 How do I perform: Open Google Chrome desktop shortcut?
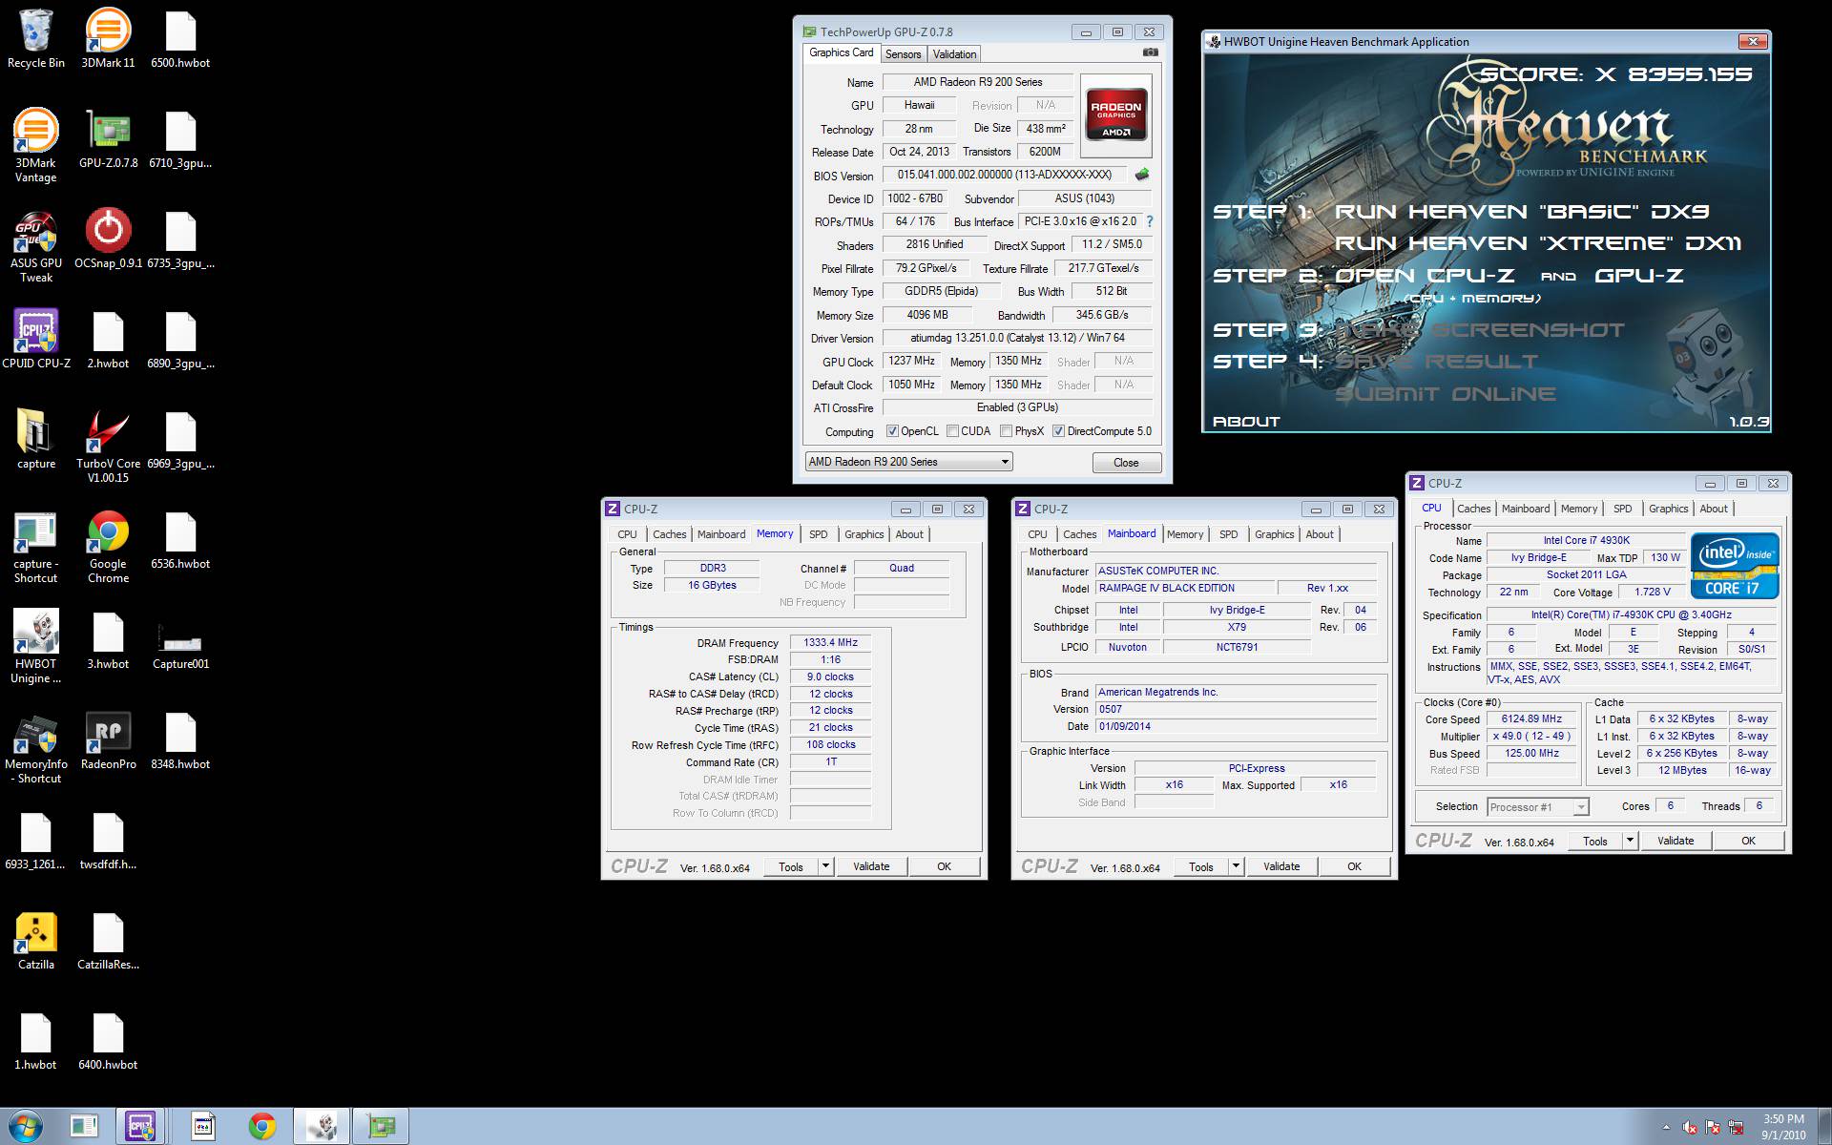click(x=108, y=546)
